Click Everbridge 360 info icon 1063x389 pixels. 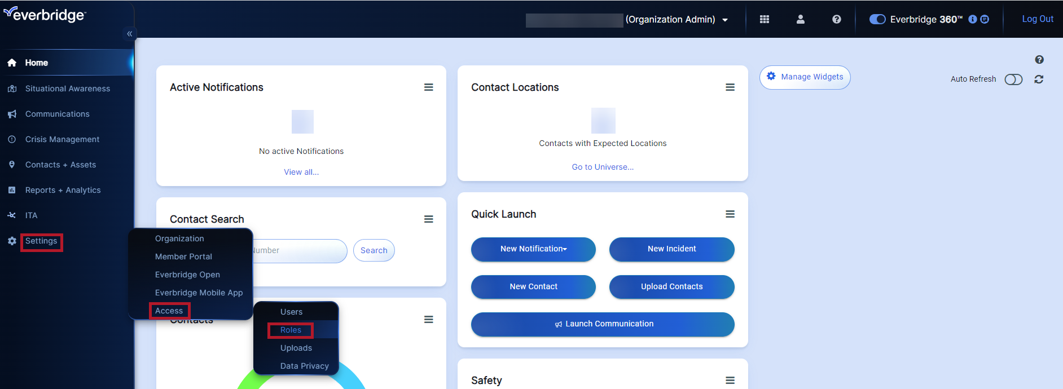(x=973, y=19)
